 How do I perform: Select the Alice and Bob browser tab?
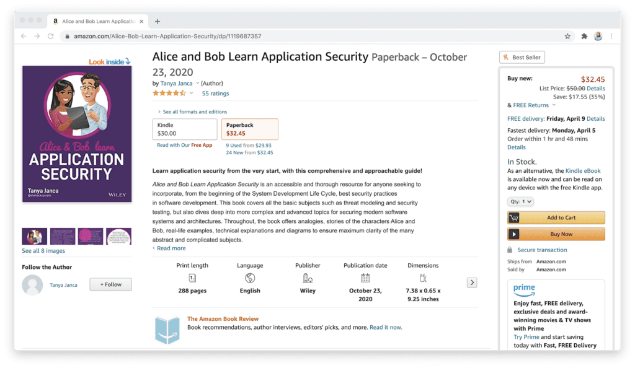pyautogui.click(x=97, y=22)
